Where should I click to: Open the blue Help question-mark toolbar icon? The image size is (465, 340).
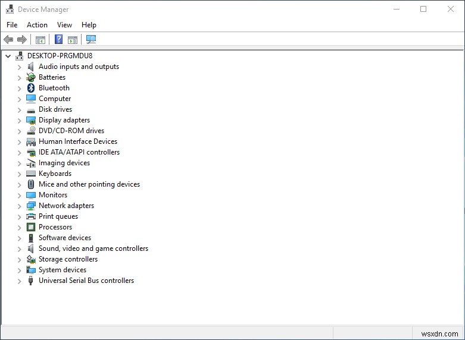click(59, 39)
